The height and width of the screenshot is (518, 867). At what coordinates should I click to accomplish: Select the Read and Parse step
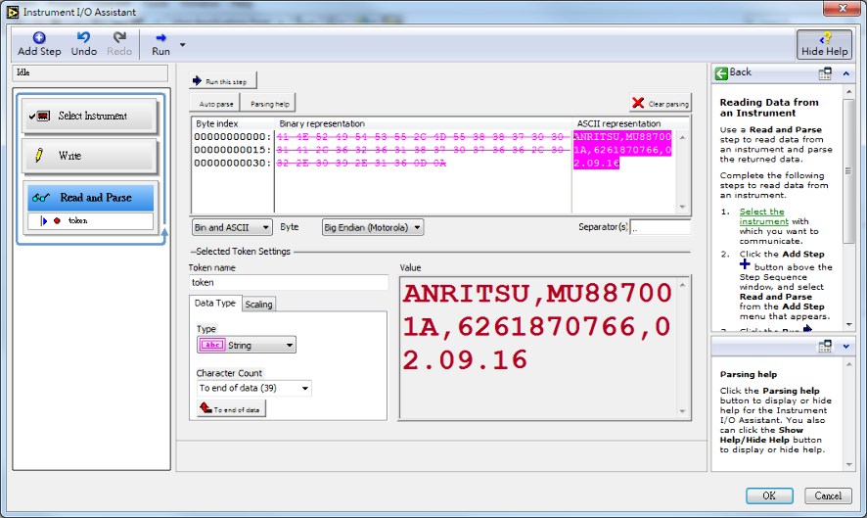[x=91, y=198]
